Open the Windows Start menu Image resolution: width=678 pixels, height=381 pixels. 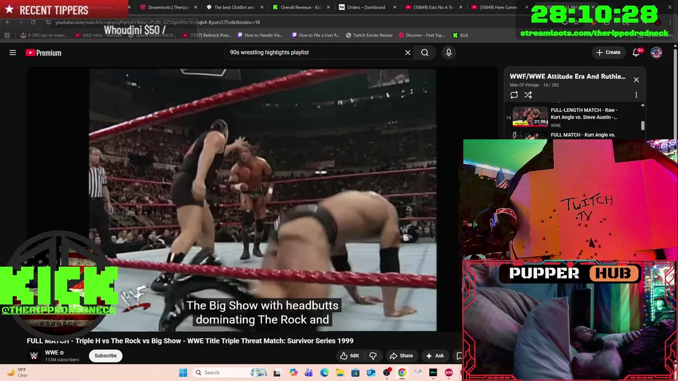[x=183, y=373]
